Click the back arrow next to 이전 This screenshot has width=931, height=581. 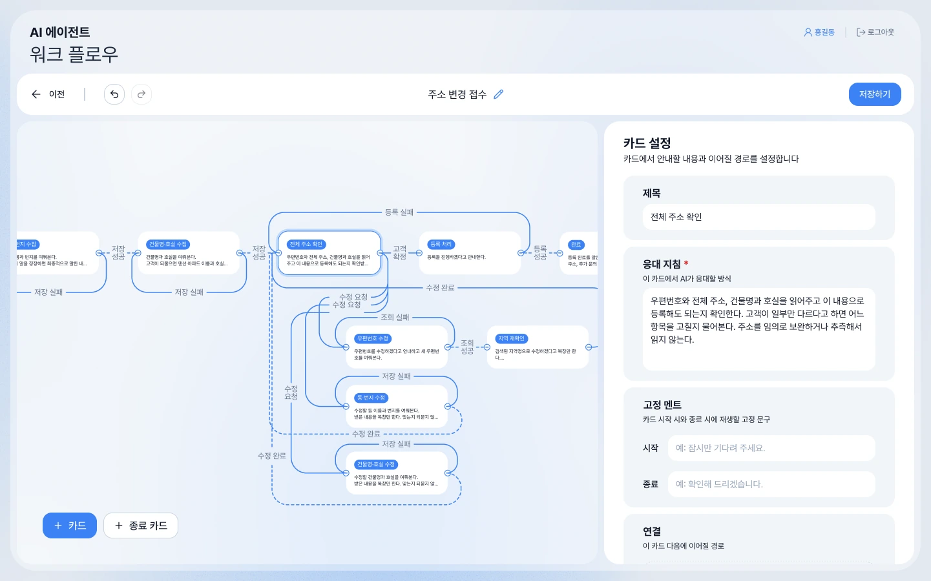(36, 94)
